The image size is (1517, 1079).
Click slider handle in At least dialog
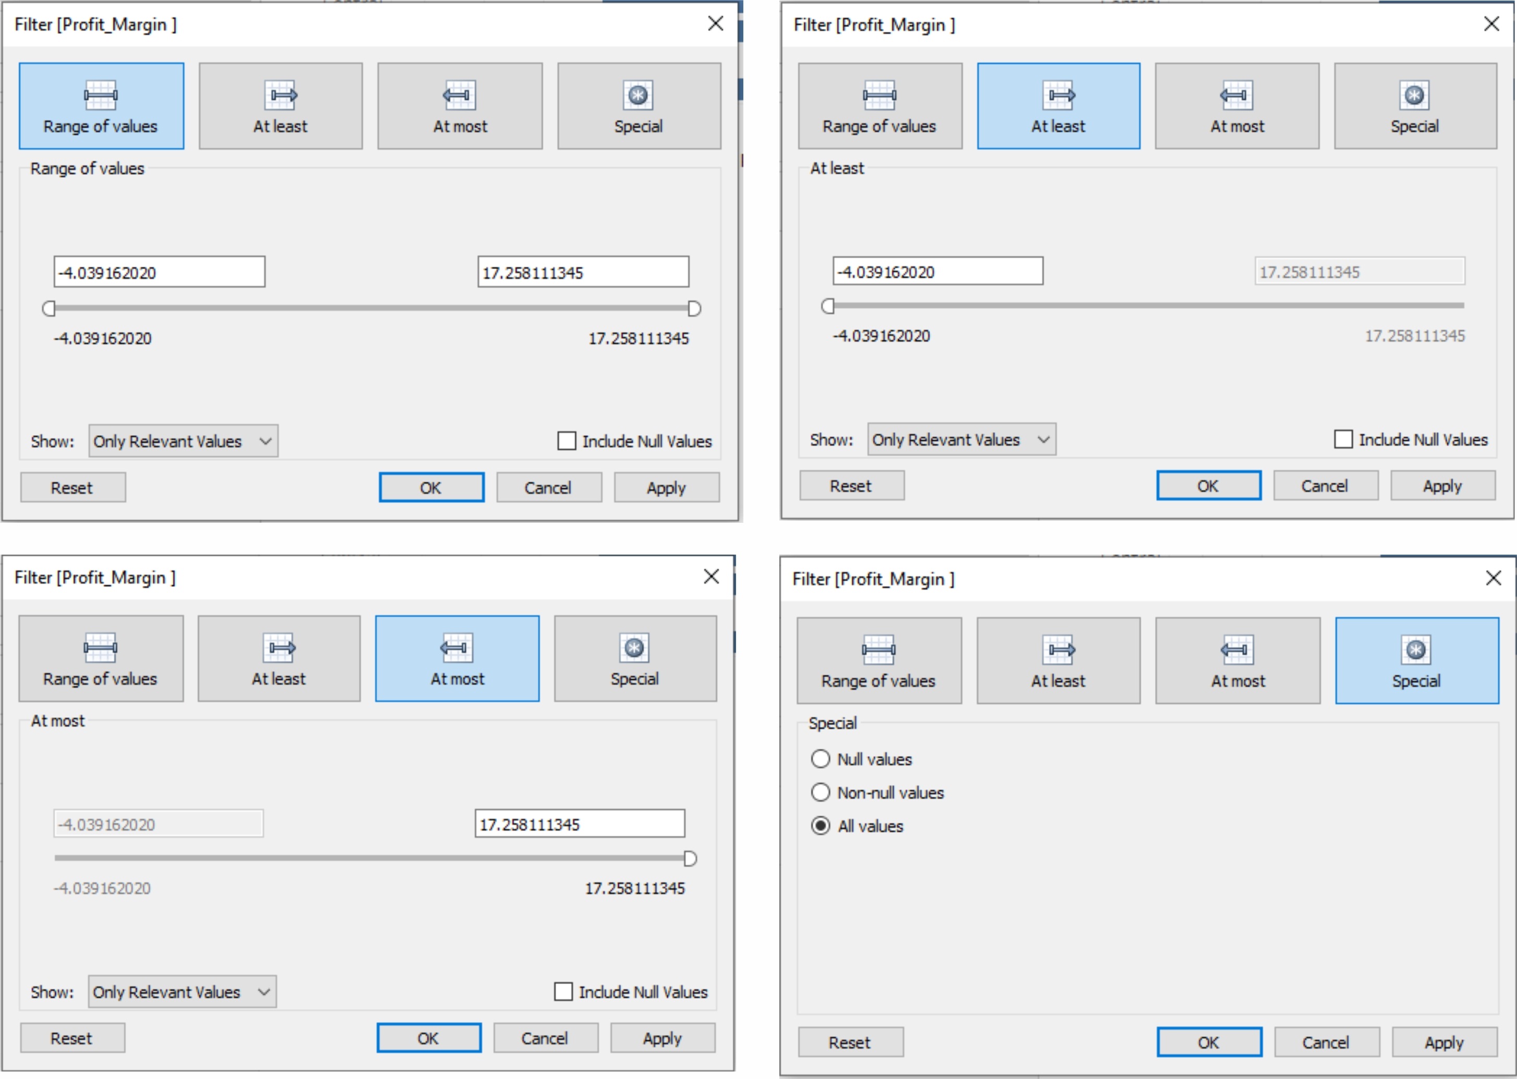(827, 306)
